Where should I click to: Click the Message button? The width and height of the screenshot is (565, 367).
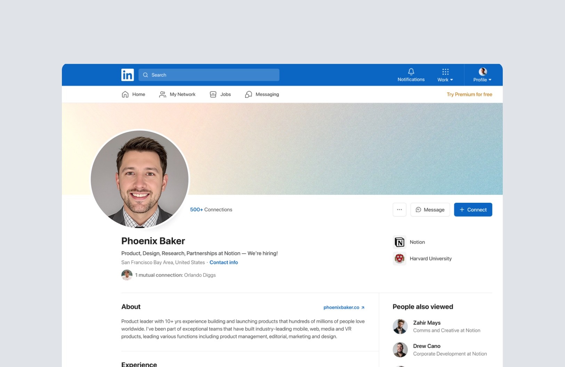(430, 210)
